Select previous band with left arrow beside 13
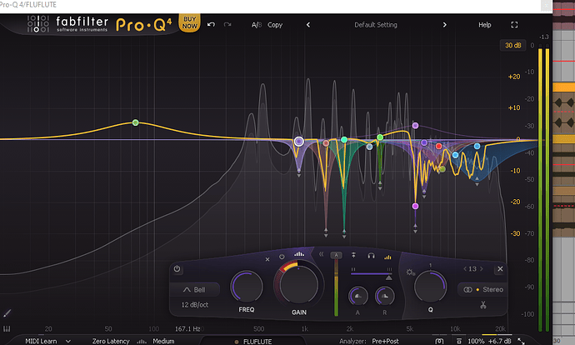Viewport: 575px width, 345px height. (x=465, y=268)
